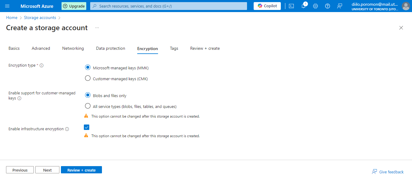
Task: Launch Cloud Shell from the top bar
Action: tap(291, 6)
